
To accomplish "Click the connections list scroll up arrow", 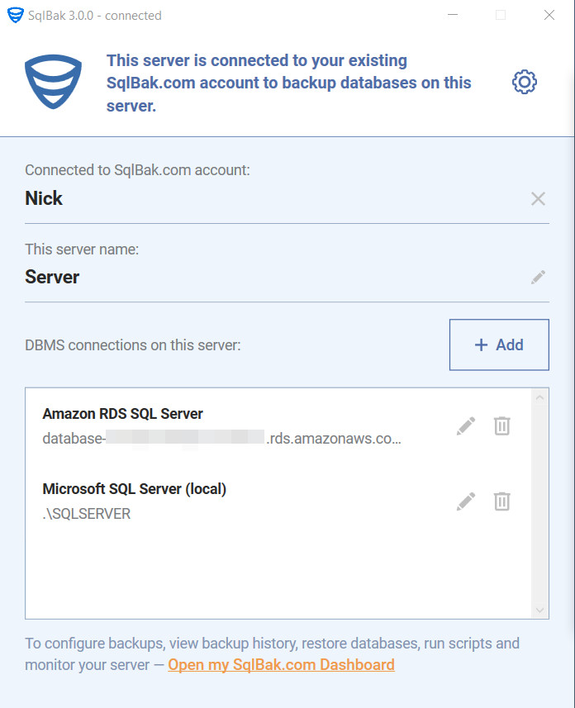I will point(539,398).
